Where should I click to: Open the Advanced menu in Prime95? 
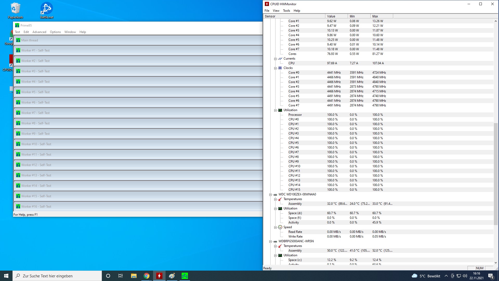(39, 32)
